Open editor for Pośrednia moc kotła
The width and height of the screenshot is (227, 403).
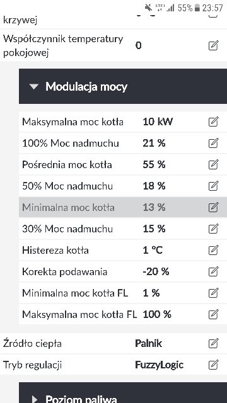pos(213,164)
